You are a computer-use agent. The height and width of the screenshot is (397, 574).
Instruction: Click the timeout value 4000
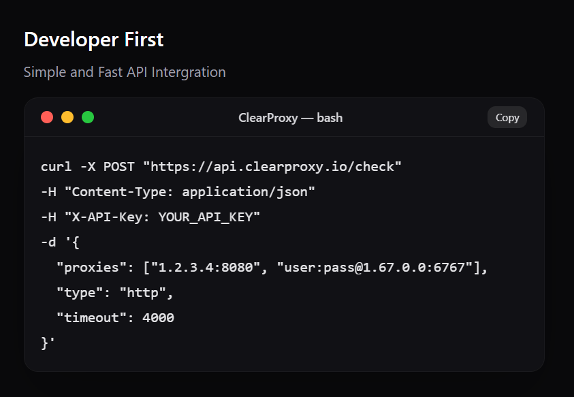tap(160, 317)
